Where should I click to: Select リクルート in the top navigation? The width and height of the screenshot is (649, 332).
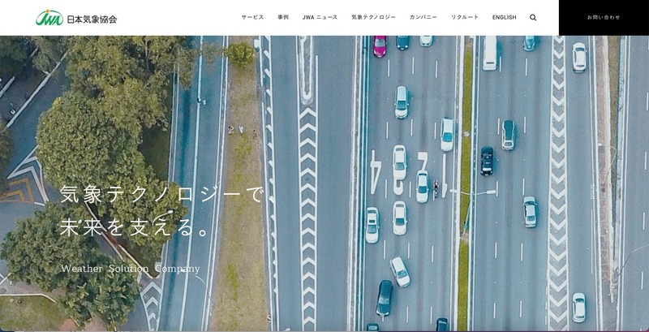tap(465, 17)
